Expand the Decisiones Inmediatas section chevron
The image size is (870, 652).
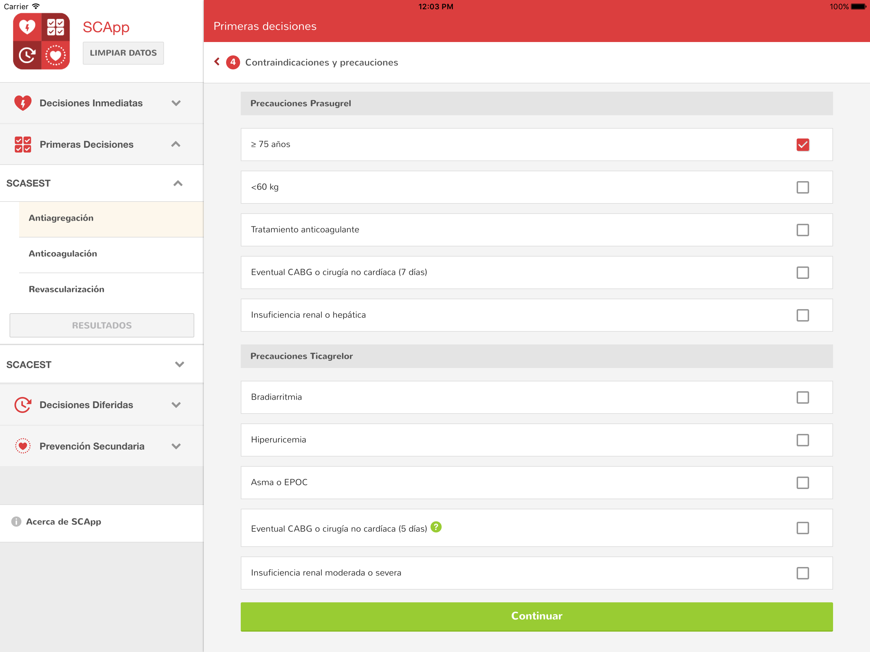click(x=176, y=103)
